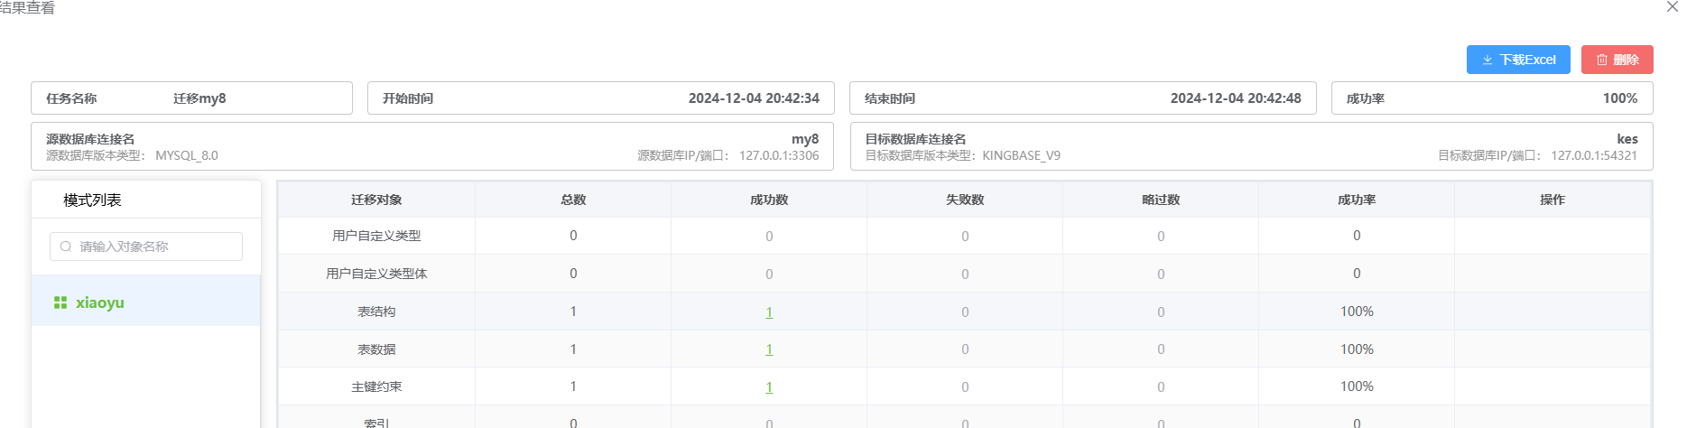
Task: Click the 略过数 column header
Action: (x=1161, y=200)
